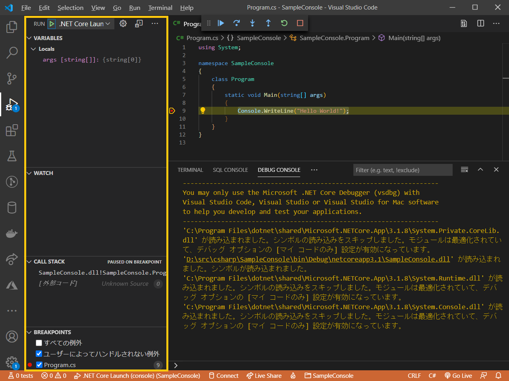Enable the すべての例外 breakpoint checkbox

[x=39, y=343]
